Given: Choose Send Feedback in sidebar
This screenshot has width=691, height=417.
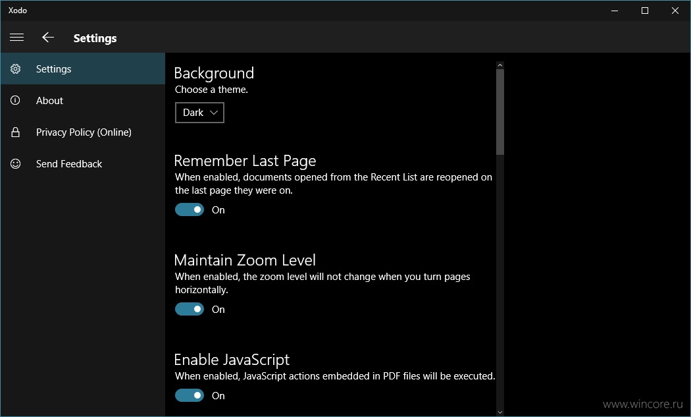Looking at the screenshot, I should [x=83, y=164].
